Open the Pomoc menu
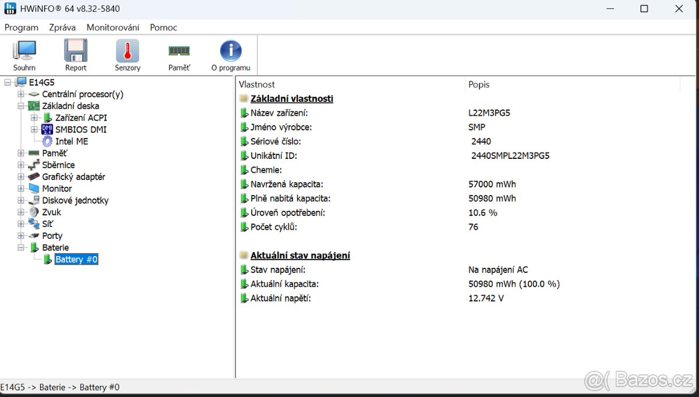 click(x=164, y=27)
